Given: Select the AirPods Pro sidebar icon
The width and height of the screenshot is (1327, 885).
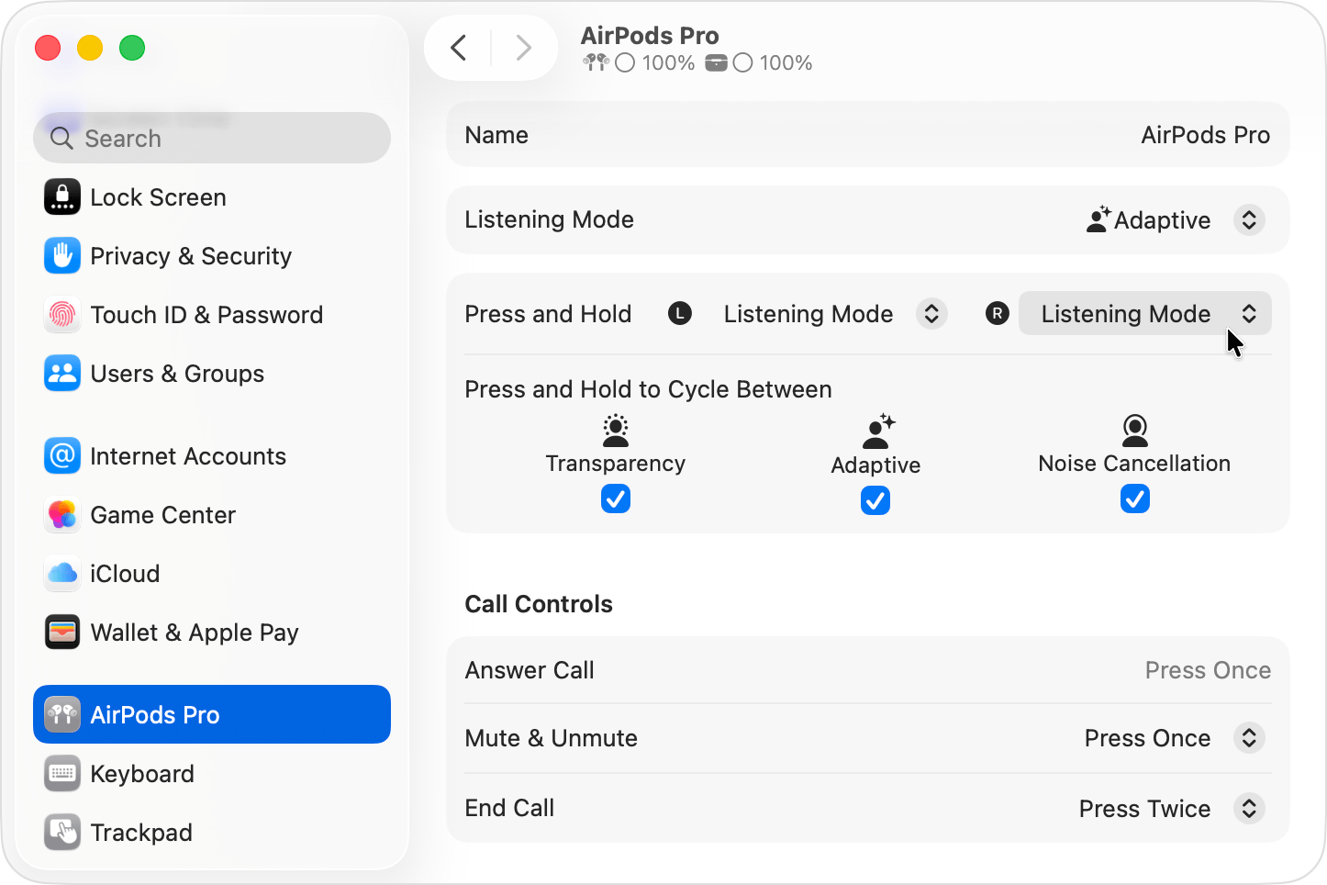Looking at the screenshot, I should pos(61,714).
